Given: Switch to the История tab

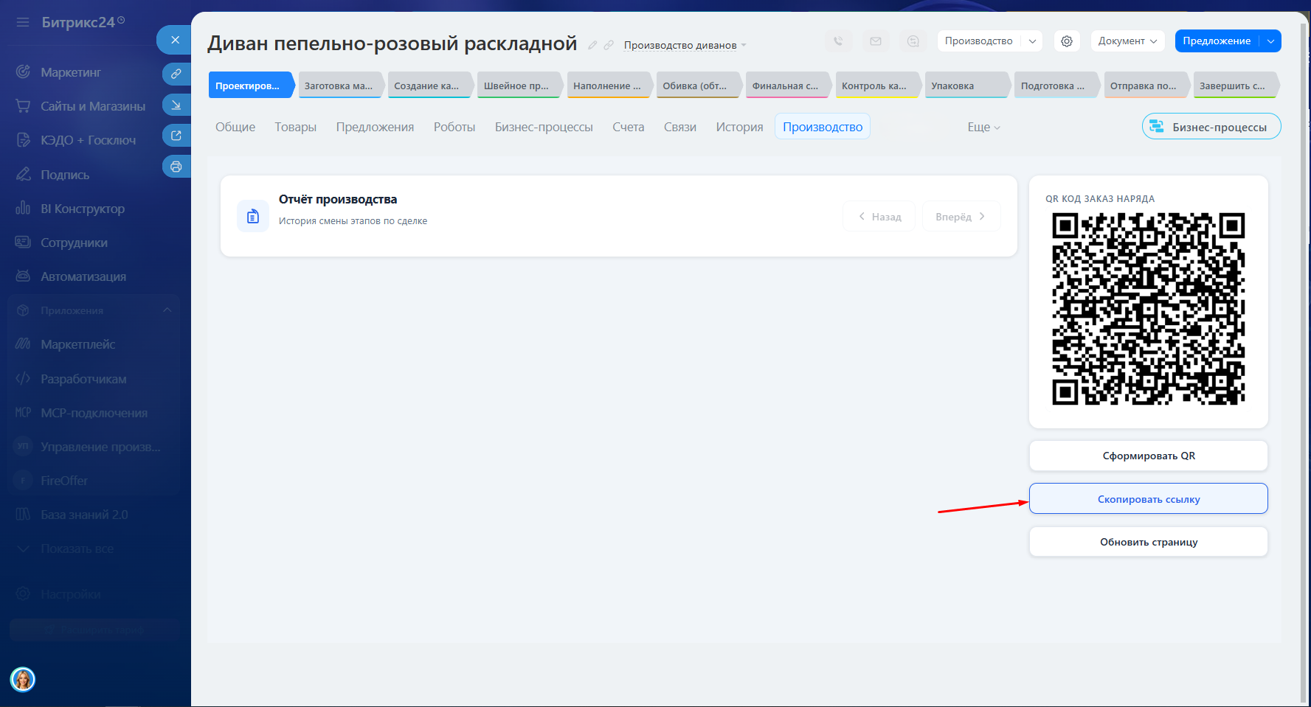Looking at the screenshot, I should tap(739, 127).
